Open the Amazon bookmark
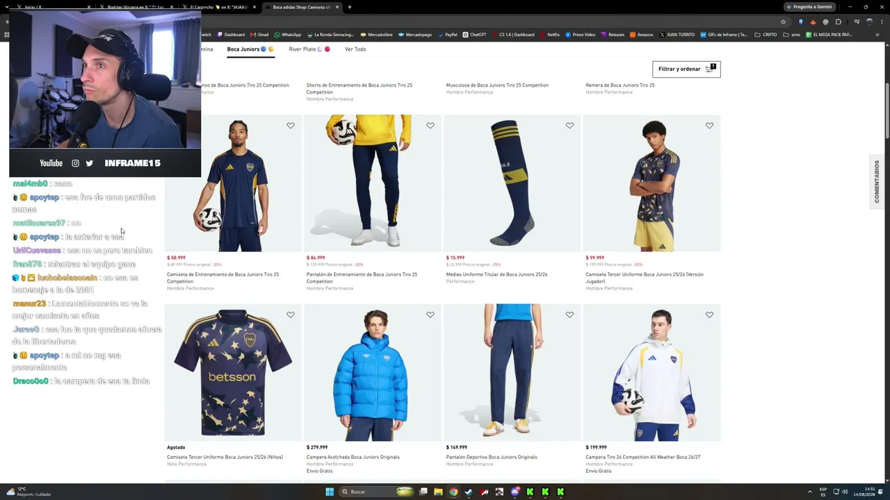The height and width of the screenshot is (500, 890). tap(642, 35)
